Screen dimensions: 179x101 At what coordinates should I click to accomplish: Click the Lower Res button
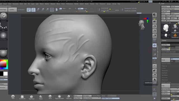click(166, 45)
